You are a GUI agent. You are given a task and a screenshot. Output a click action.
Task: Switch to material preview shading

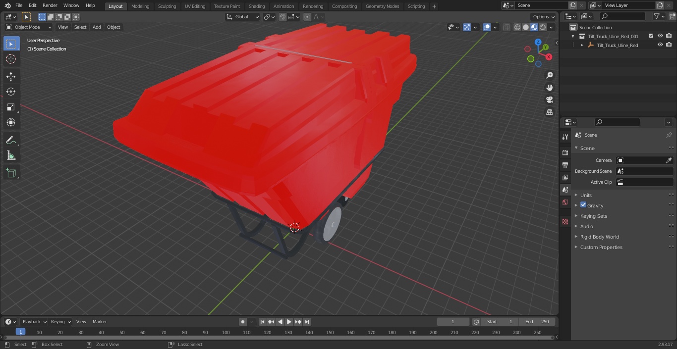tap(534, 27)
